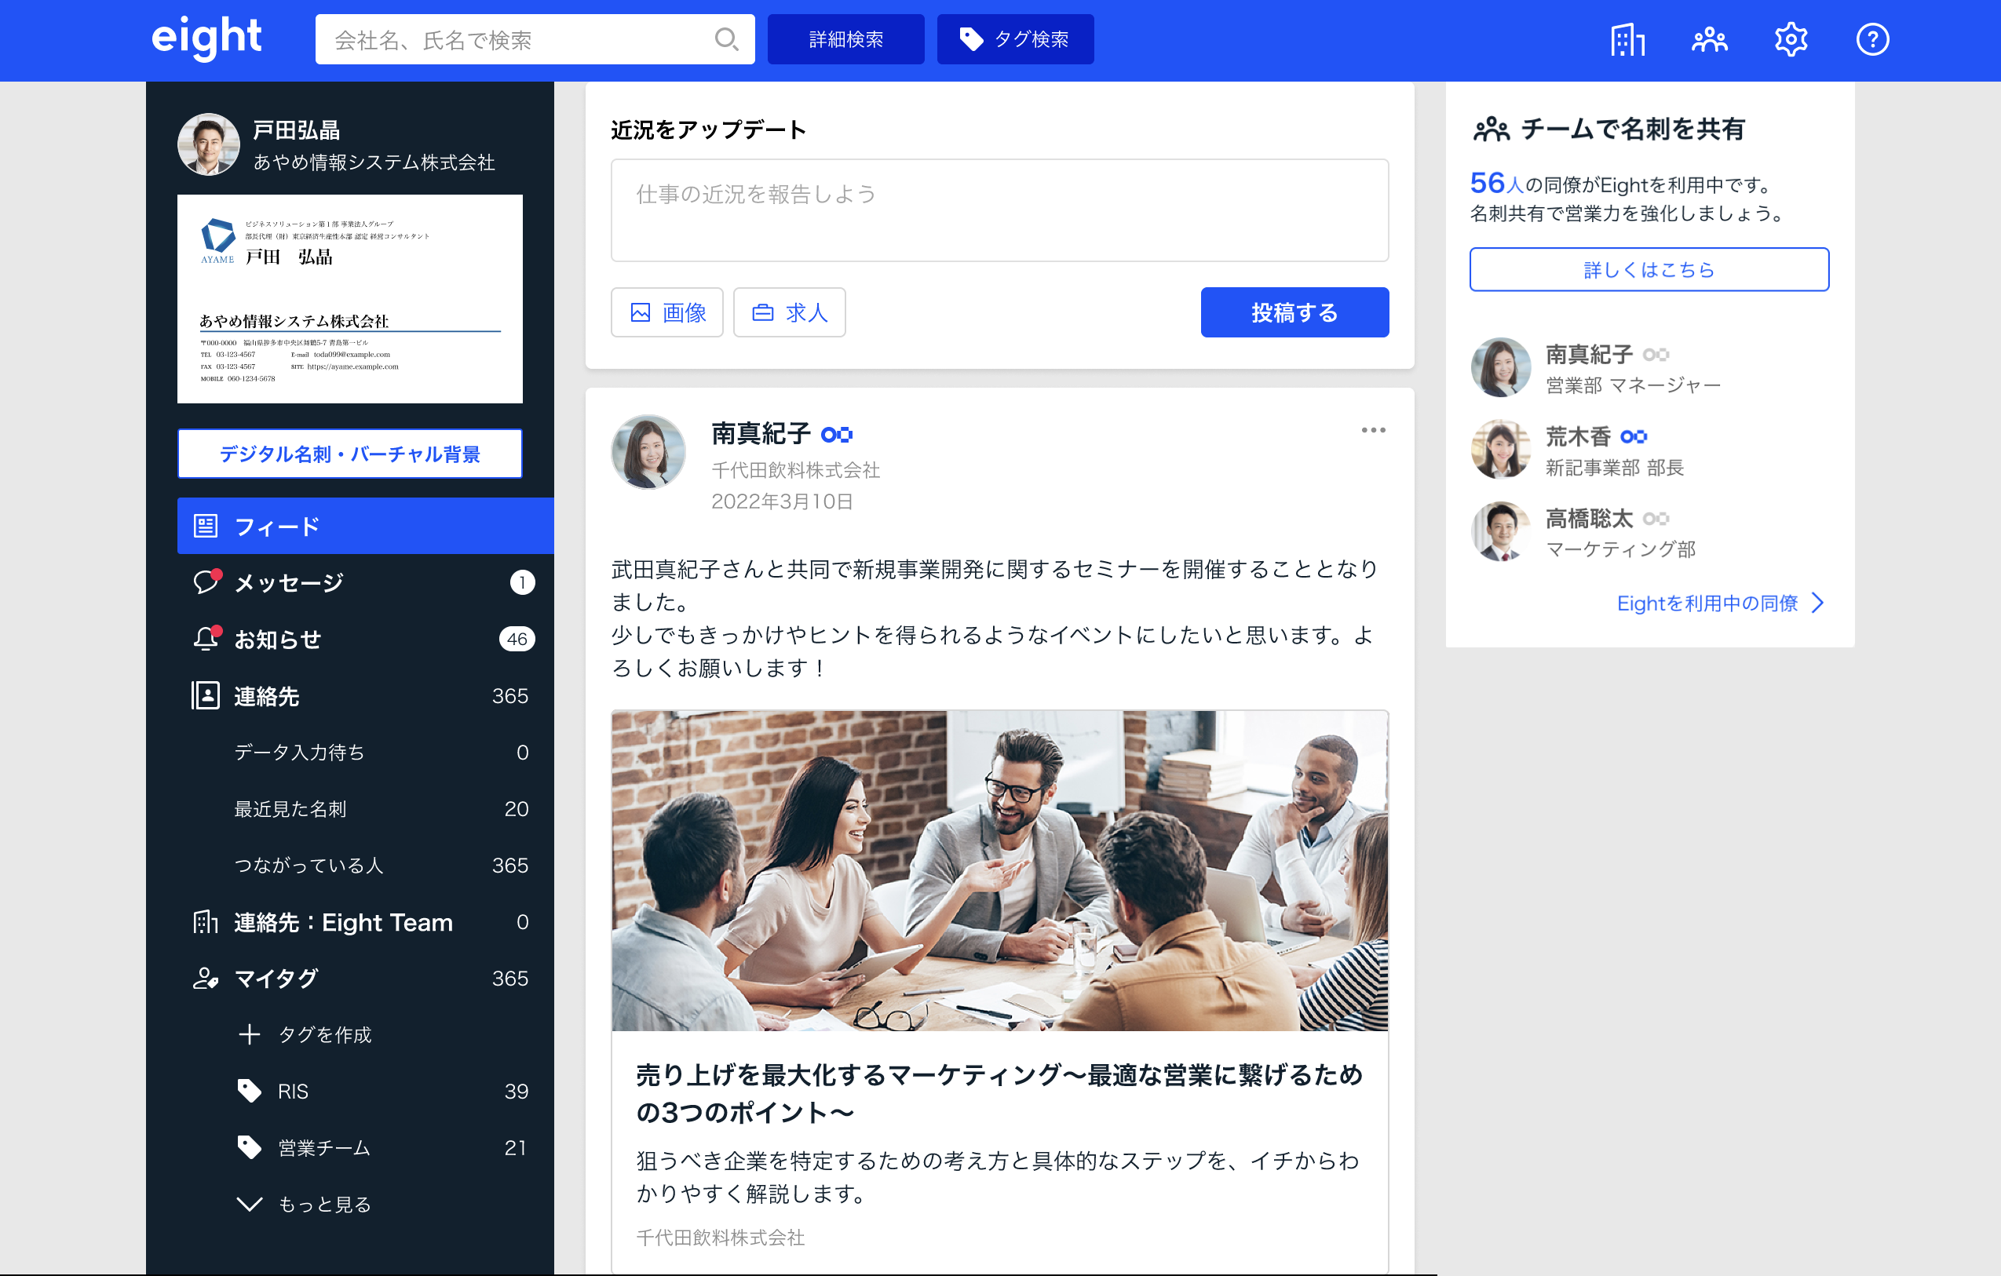Open tag search with the tag icon
This screenshot has width=2001, height=1276.
click(x=971, y=38)
